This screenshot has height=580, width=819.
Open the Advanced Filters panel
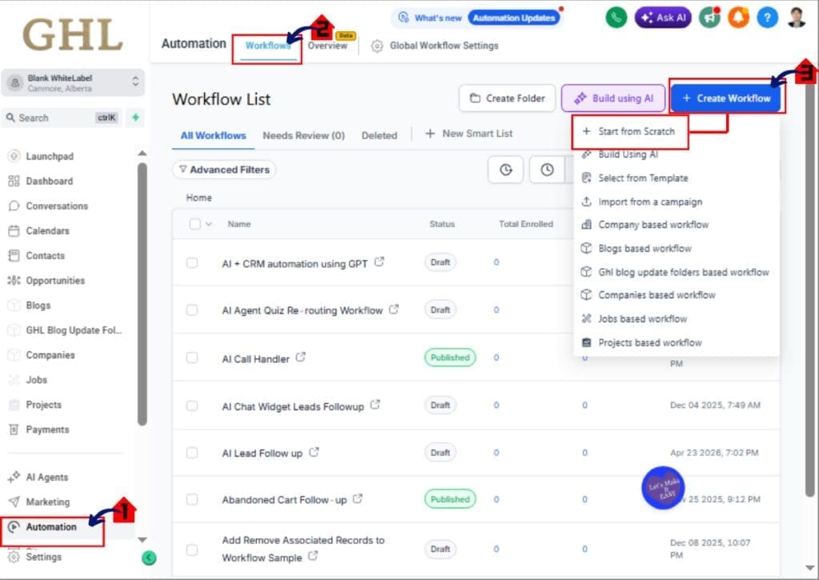[224, 170]
